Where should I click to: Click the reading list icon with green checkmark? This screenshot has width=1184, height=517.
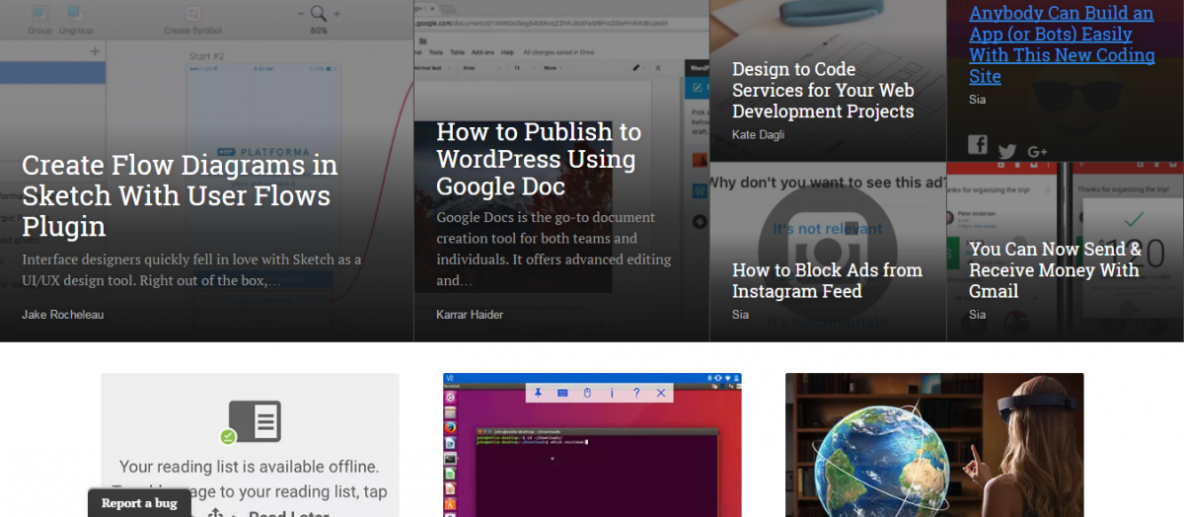251,421
